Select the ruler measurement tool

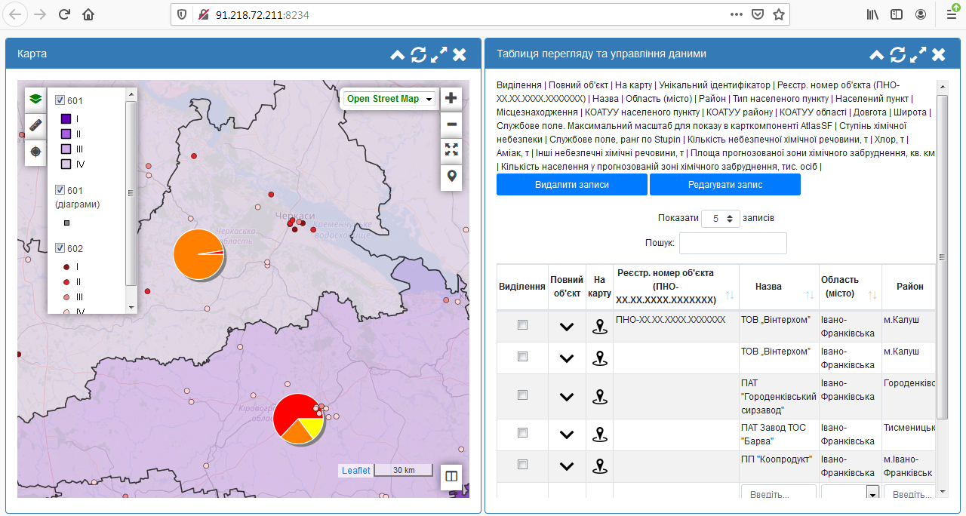35,125
